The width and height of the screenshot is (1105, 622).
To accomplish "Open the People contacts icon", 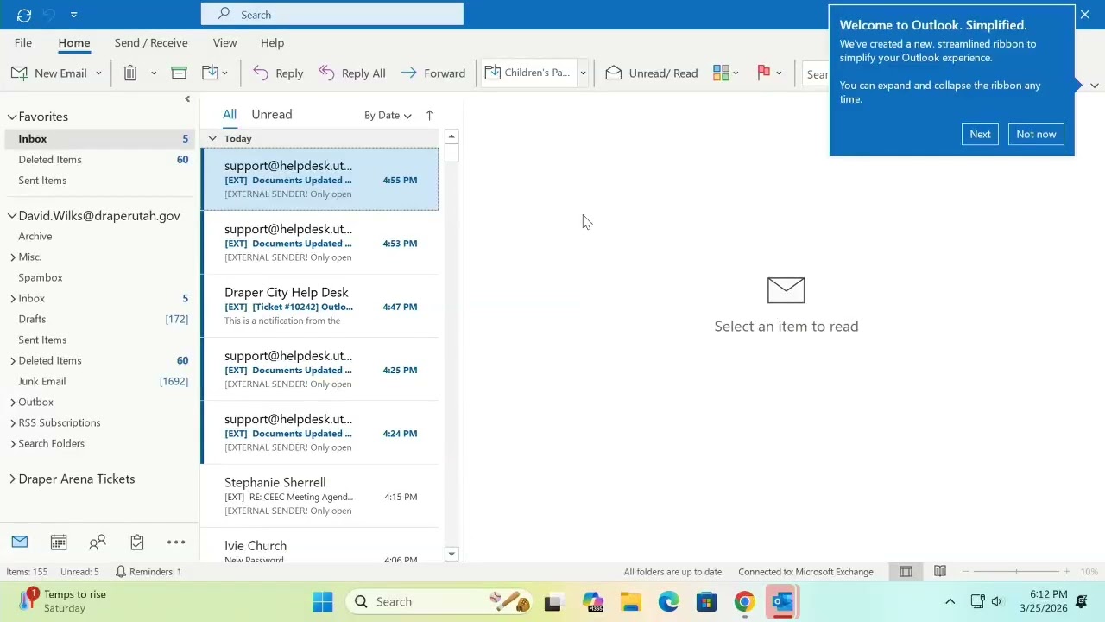I will coord(98,542).
